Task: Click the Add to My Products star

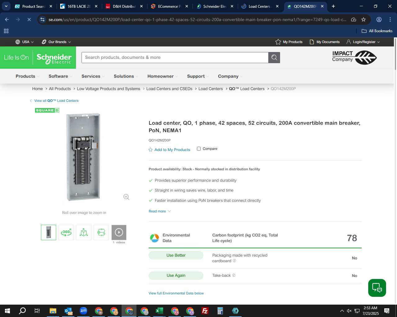Action: pos(150,150)
